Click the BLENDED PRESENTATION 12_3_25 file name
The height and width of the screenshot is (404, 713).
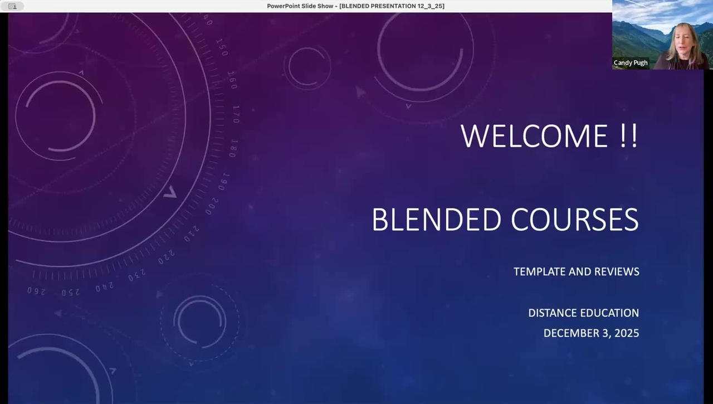pyautogui.click(x=392, y=6)
